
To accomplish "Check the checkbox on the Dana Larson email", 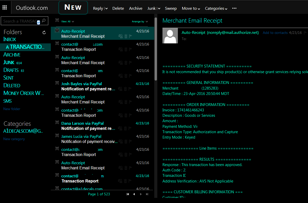I will [57, 122].
